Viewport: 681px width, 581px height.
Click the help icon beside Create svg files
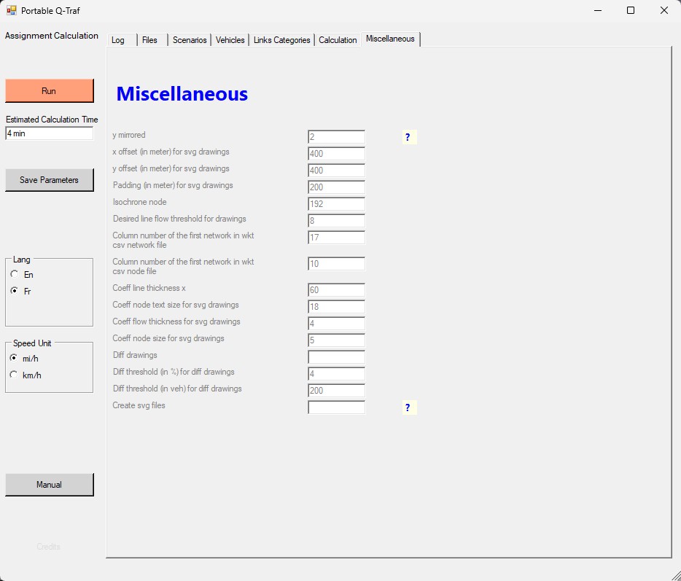click(x=408, y=408)
